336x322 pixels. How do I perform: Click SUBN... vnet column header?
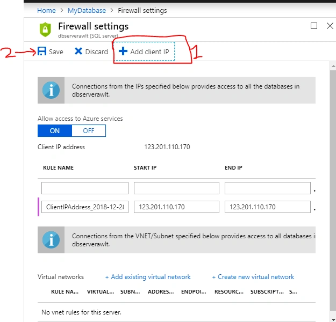[x=130, y=292]
